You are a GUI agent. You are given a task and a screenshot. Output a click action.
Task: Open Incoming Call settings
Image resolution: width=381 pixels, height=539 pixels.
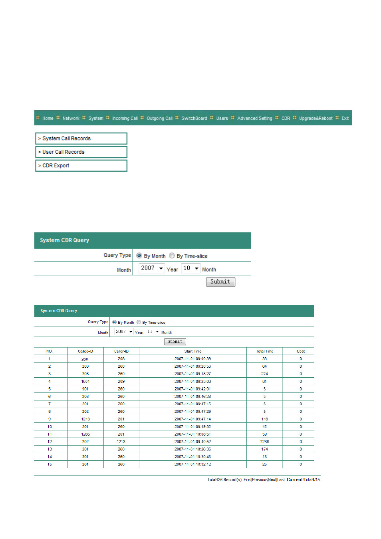[x=125, y=118]
